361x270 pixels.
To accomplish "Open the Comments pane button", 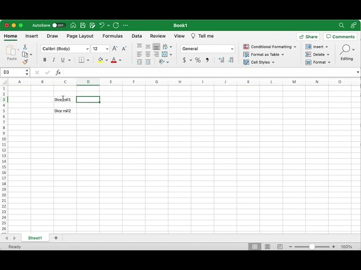I will [340, 37].
